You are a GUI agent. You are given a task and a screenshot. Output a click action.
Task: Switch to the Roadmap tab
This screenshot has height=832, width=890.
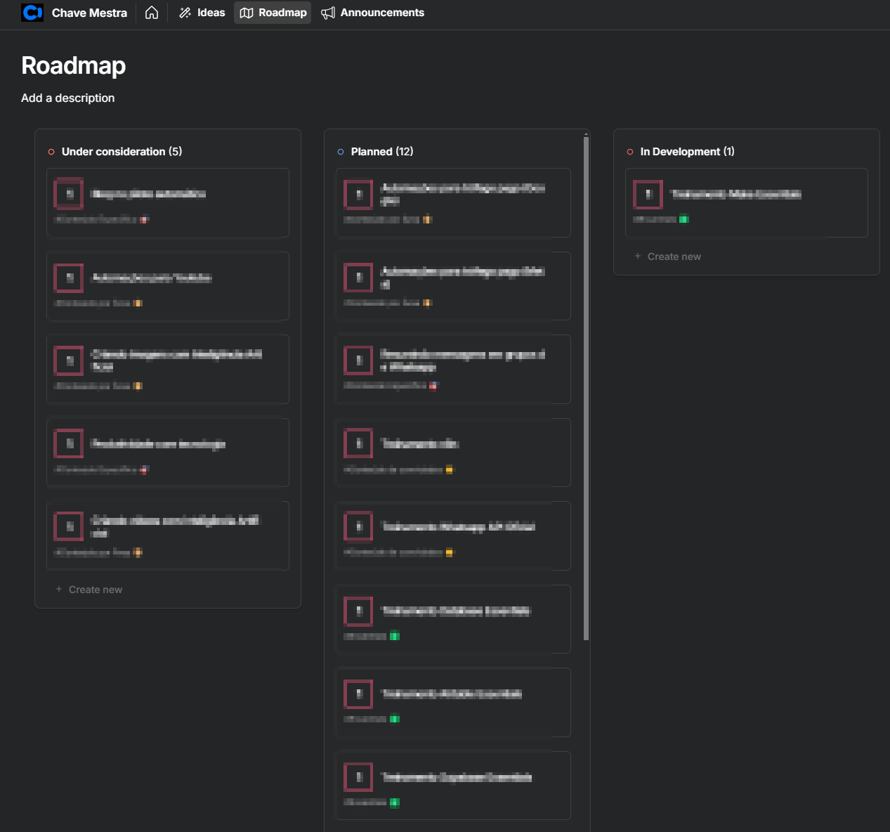coord(273,13)
